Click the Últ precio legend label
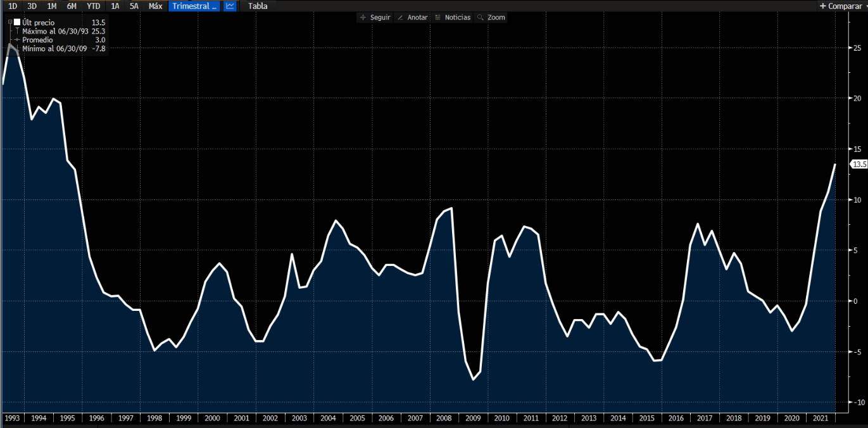868x428 pixels. [39, 23]
